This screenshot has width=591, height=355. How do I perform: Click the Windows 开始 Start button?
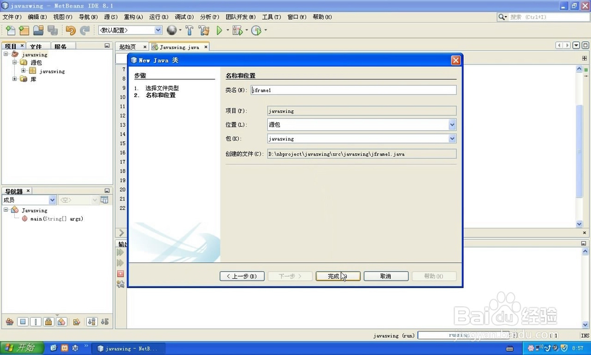pyautogui.click(x=22, y=348)
